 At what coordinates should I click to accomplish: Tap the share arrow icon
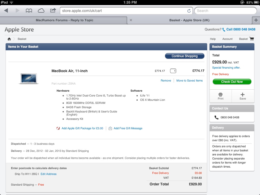pos(53,10)
